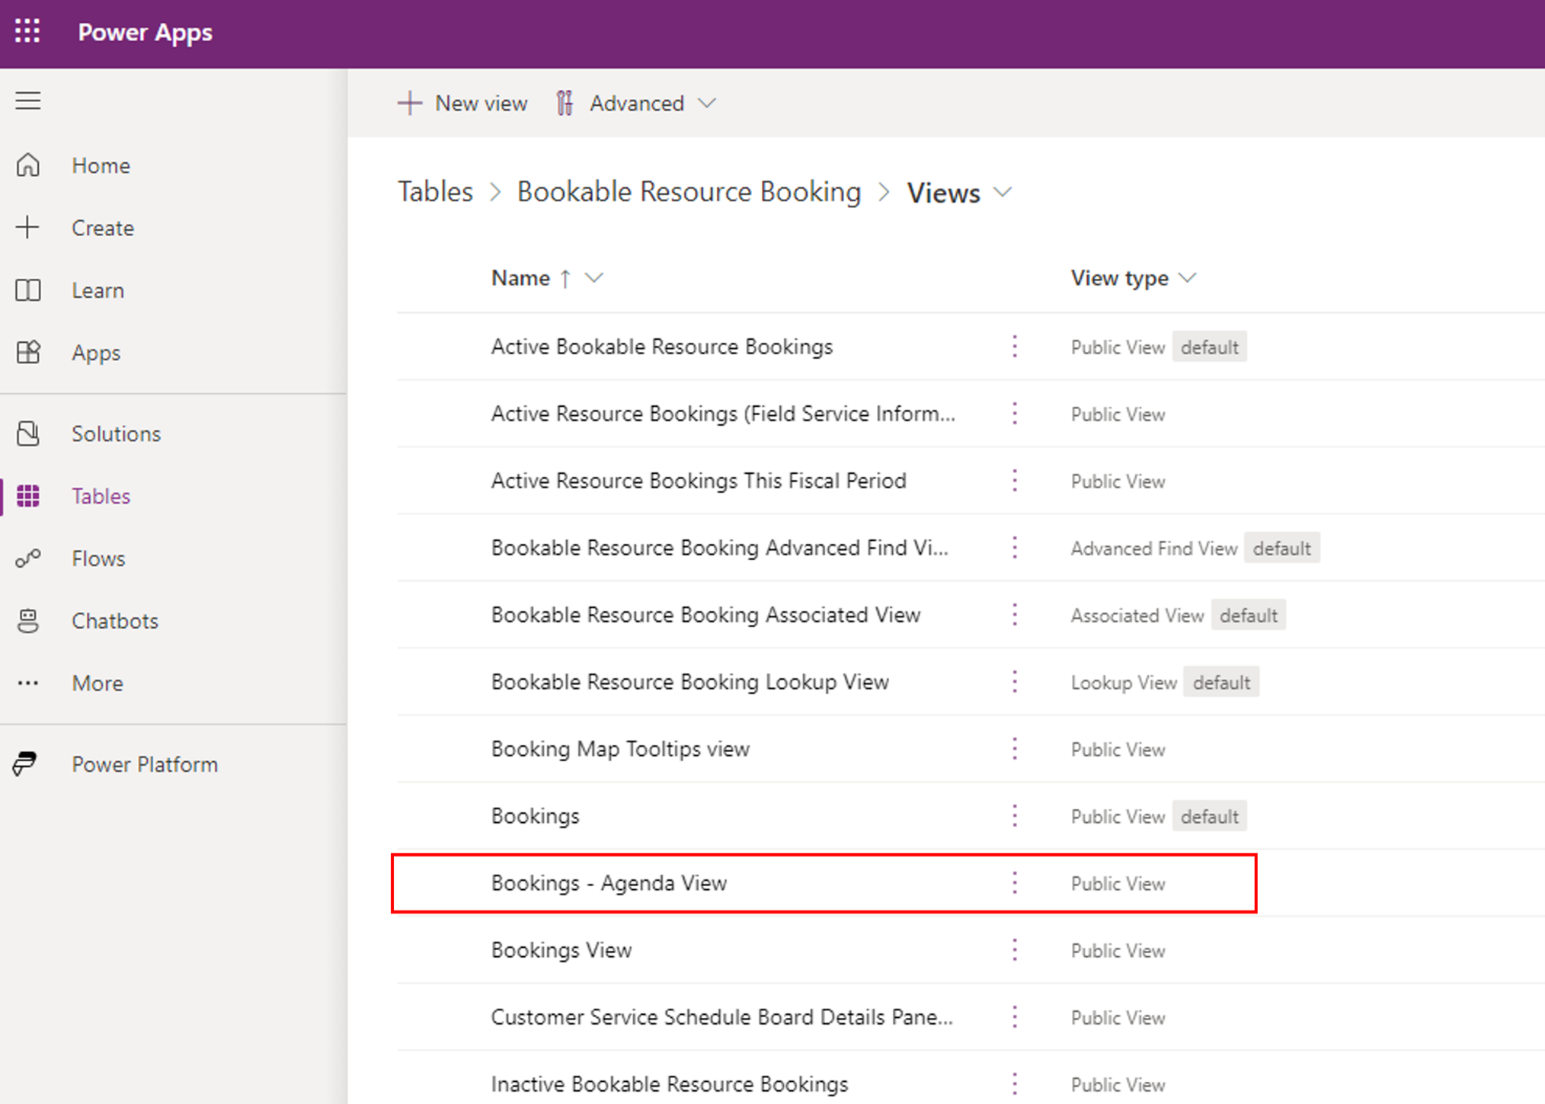Click the three-dots menu on Bookings row
1545x1104 pixels.
[x=1015, y=815]
